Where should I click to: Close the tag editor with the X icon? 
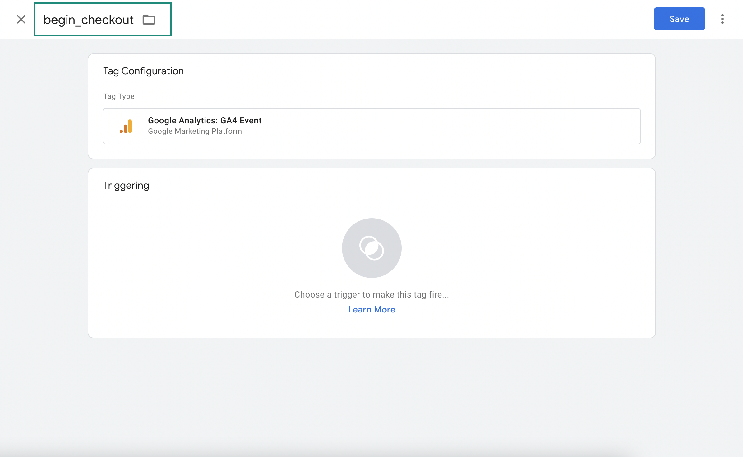click(x=21, y=19)
